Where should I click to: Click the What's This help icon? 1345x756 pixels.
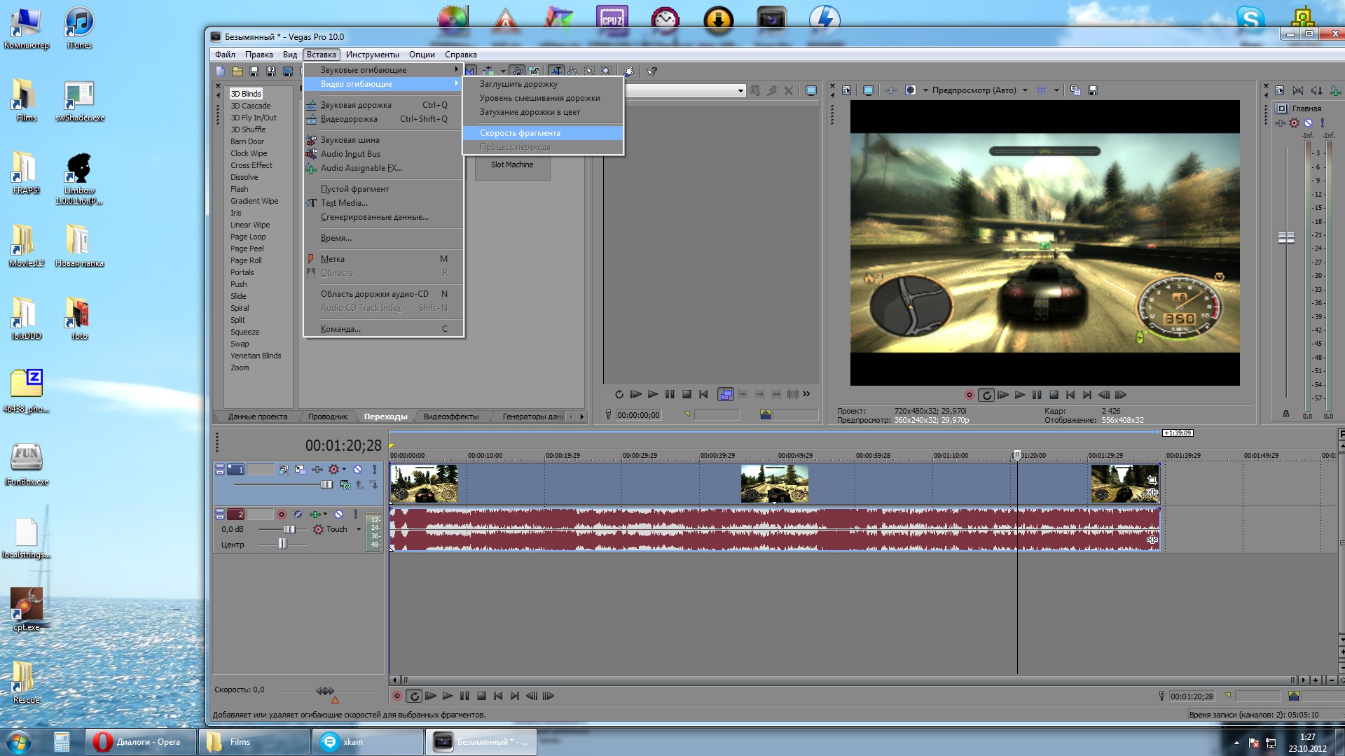(652, 71)
